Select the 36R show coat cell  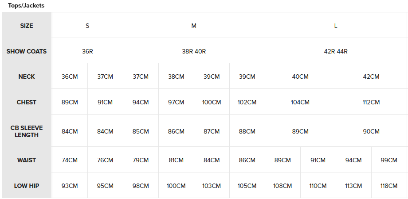click(x=87, y=51)
